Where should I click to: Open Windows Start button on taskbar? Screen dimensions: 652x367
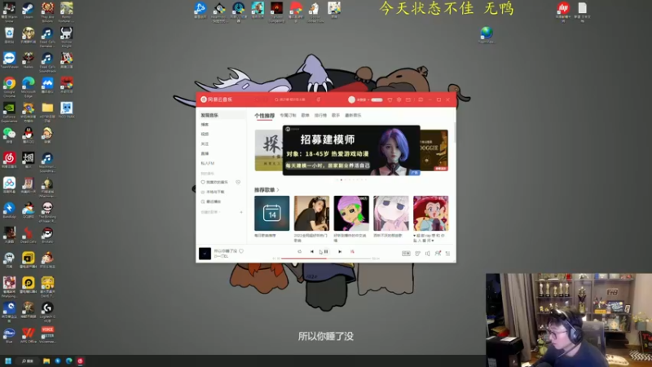(x=8, y=360)
